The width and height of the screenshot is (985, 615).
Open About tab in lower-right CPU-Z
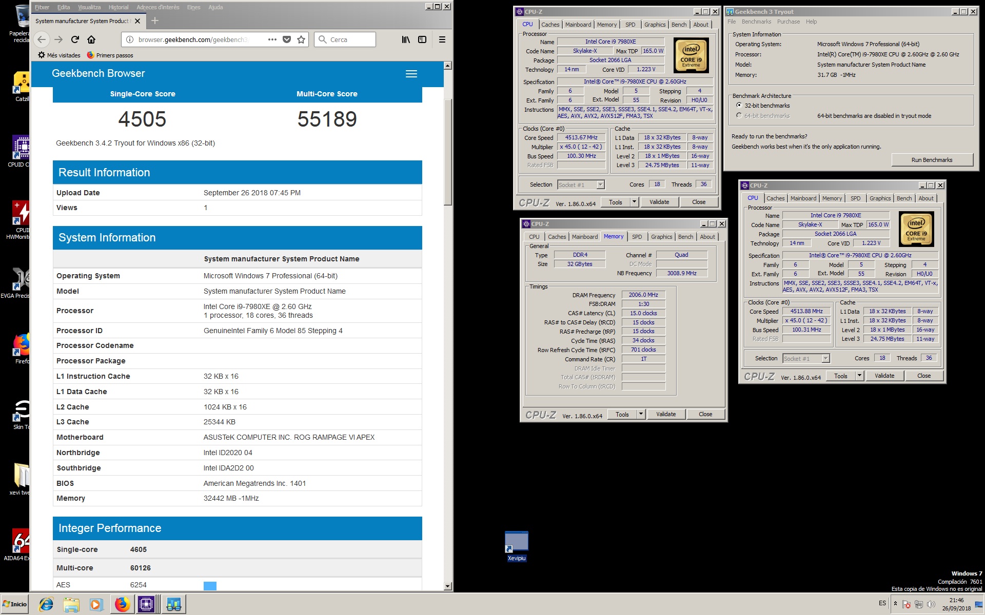pos(926,198)
